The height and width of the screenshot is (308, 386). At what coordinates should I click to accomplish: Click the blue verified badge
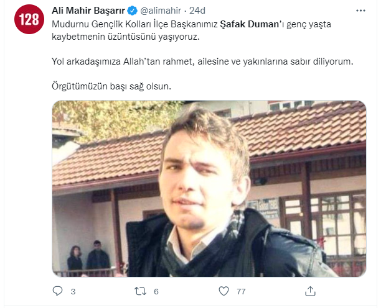click(x=132, y=11)
